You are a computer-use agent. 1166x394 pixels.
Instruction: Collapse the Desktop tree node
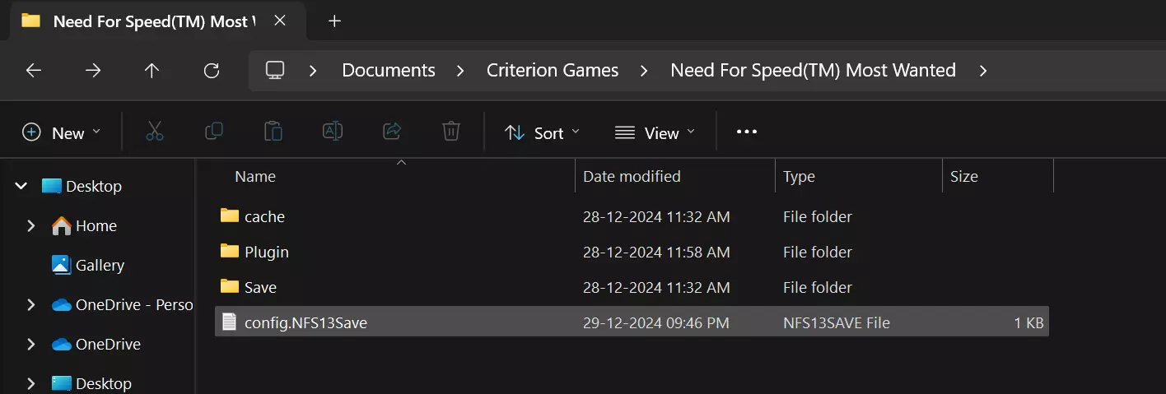pos(21,187)
